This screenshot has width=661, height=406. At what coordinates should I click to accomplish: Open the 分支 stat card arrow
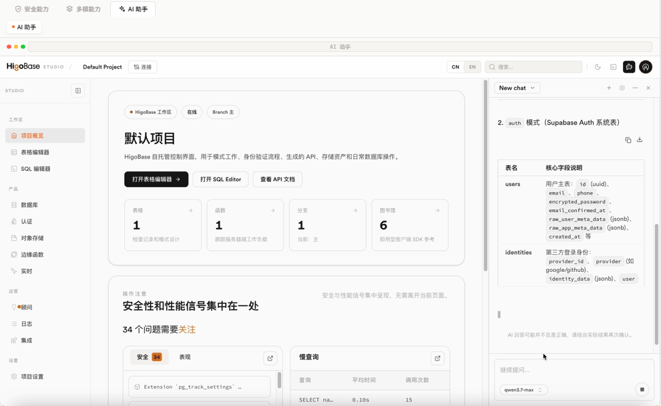pyautogui.click(x=355, y=211)
